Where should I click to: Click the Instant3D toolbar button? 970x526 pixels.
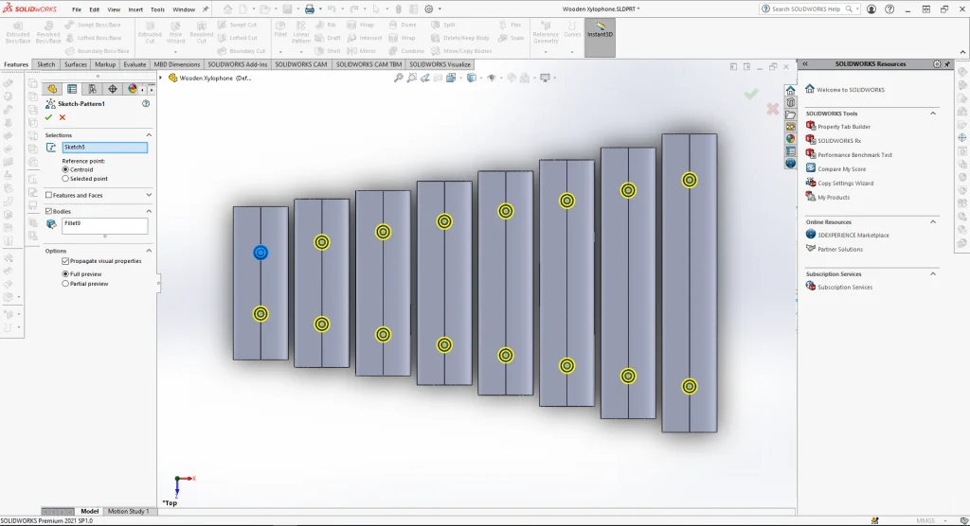[x=600, y=35]
